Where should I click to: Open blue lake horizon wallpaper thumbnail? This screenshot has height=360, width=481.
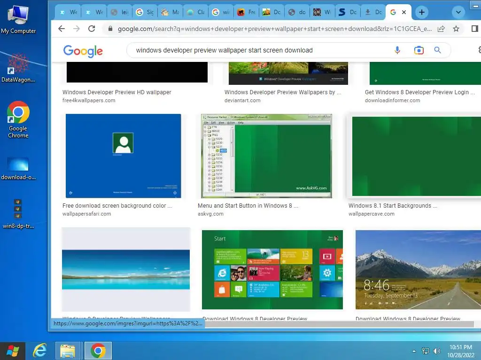coord(126,269)
